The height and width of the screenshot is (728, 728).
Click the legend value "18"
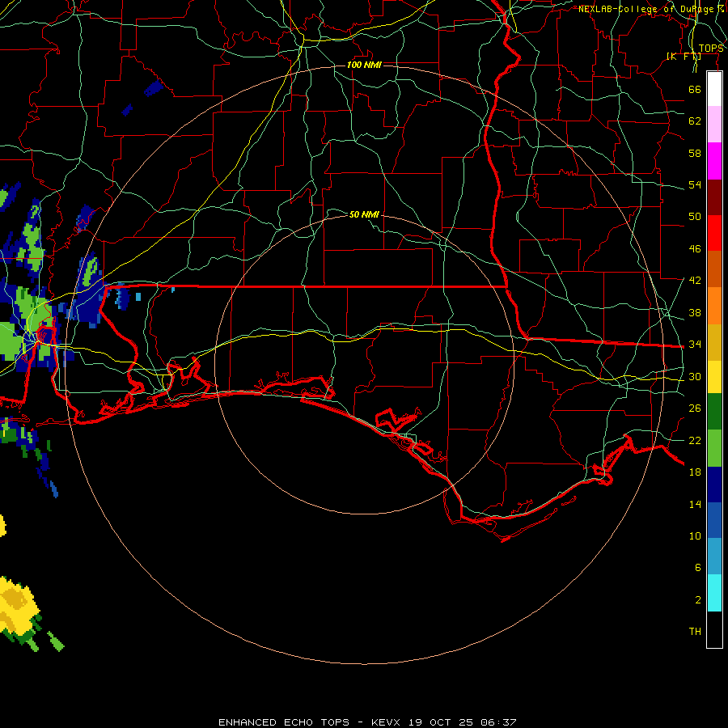[x=695, y=472]
